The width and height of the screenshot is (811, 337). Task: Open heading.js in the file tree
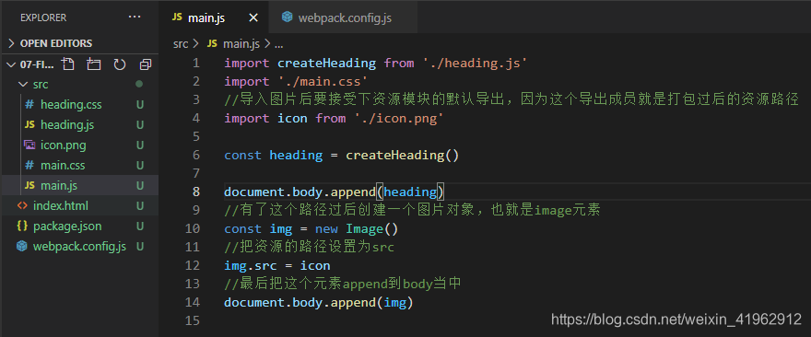point(67,124)
